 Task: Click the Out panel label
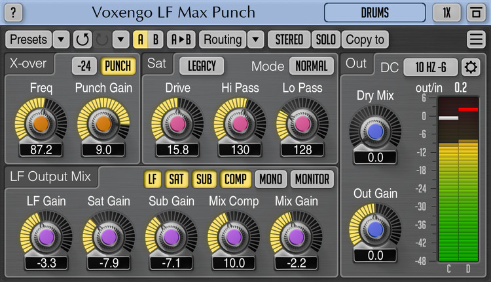click(x=356, y=64)
